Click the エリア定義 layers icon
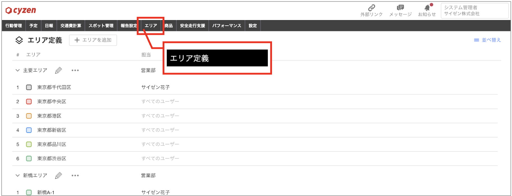 [x=19, y=40]
